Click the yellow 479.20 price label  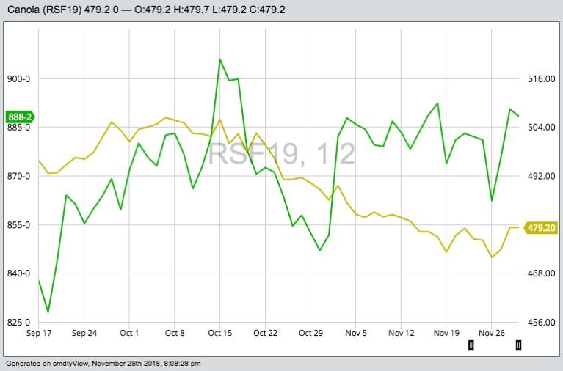click(542, 228)
